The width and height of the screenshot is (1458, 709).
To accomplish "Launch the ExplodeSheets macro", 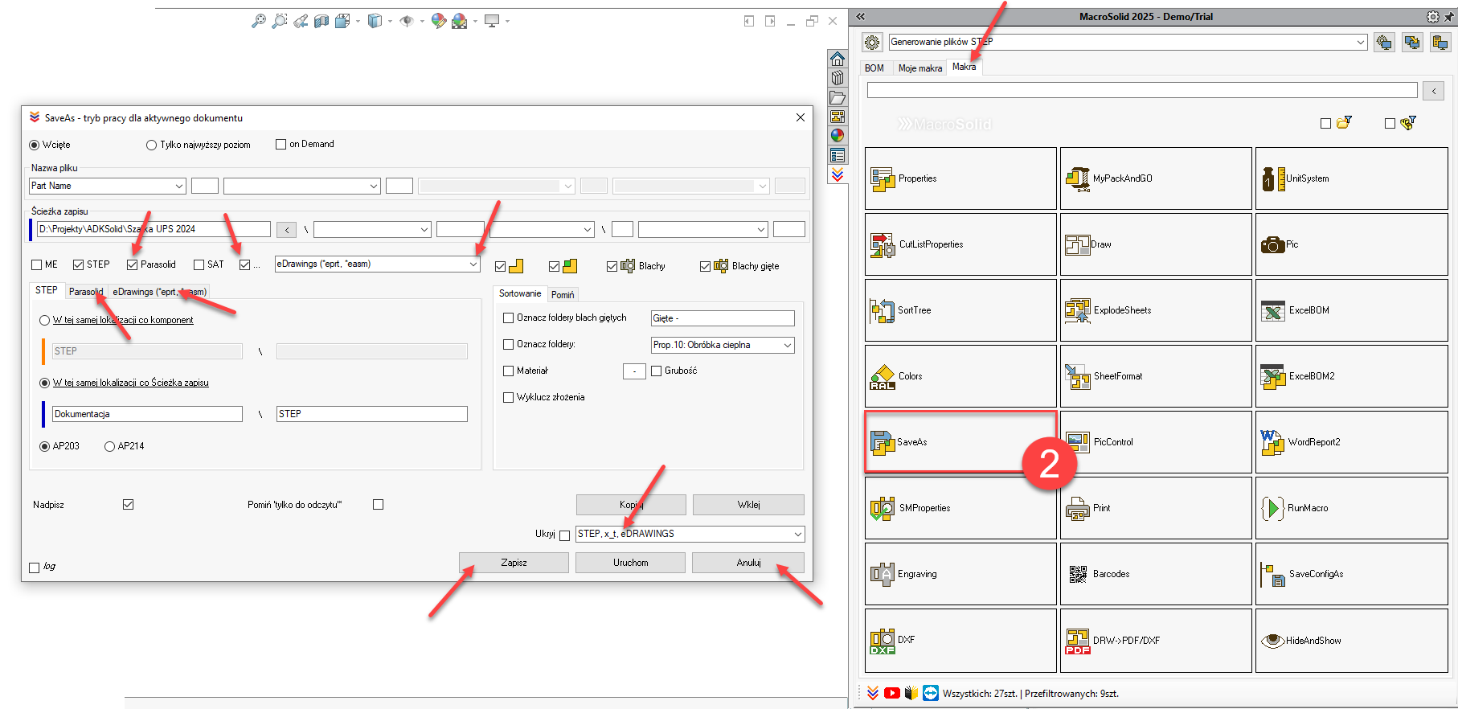I will click(x=1156, y=310).
